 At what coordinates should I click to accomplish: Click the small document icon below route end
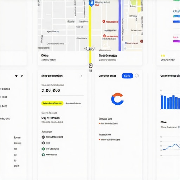(x=90, y=71)
